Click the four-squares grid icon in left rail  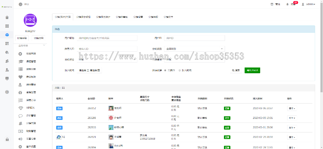coord(7,26)
